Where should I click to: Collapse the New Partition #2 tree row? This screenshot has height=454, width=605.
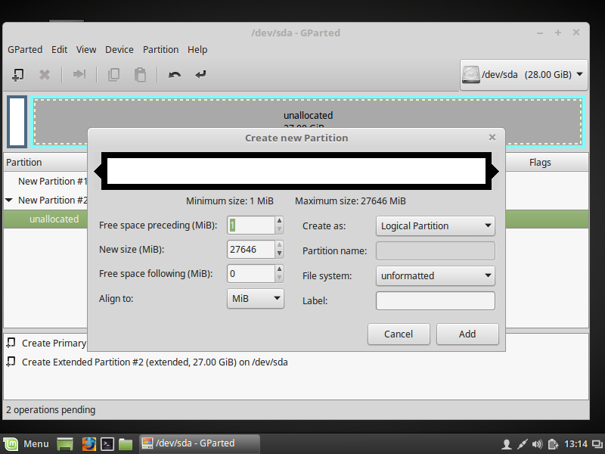[x=9, y=200]
